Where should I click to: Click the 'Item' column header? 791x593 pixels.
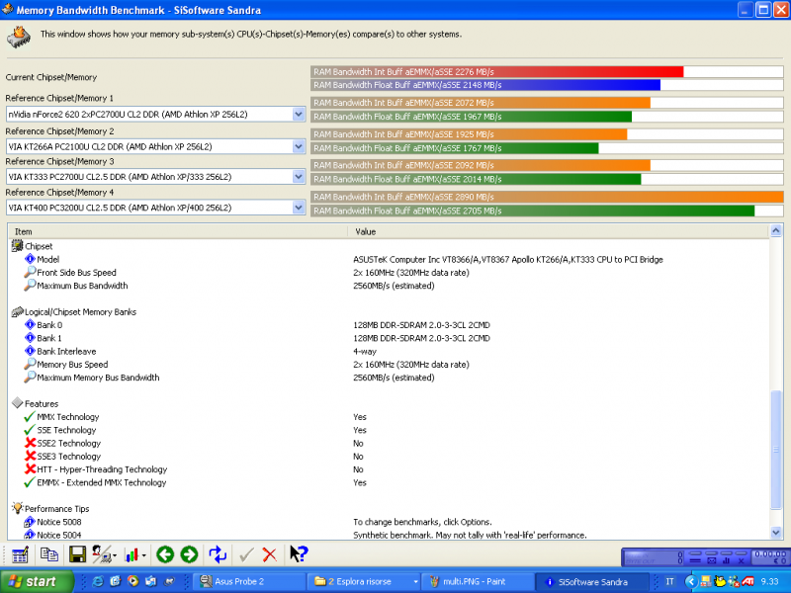pos(178,232)
